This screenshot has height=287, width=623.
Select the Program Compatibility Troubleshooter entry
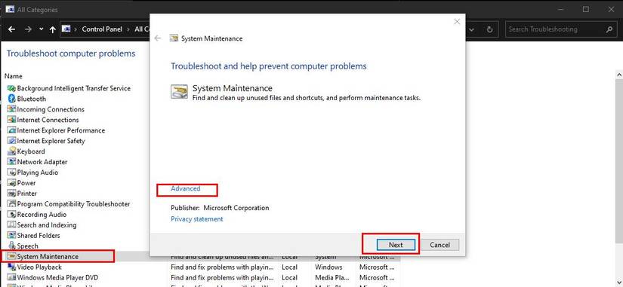73,203
